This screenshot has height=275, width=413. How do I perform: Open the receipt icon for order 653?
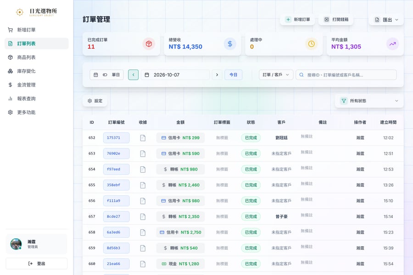click(143, 154)
